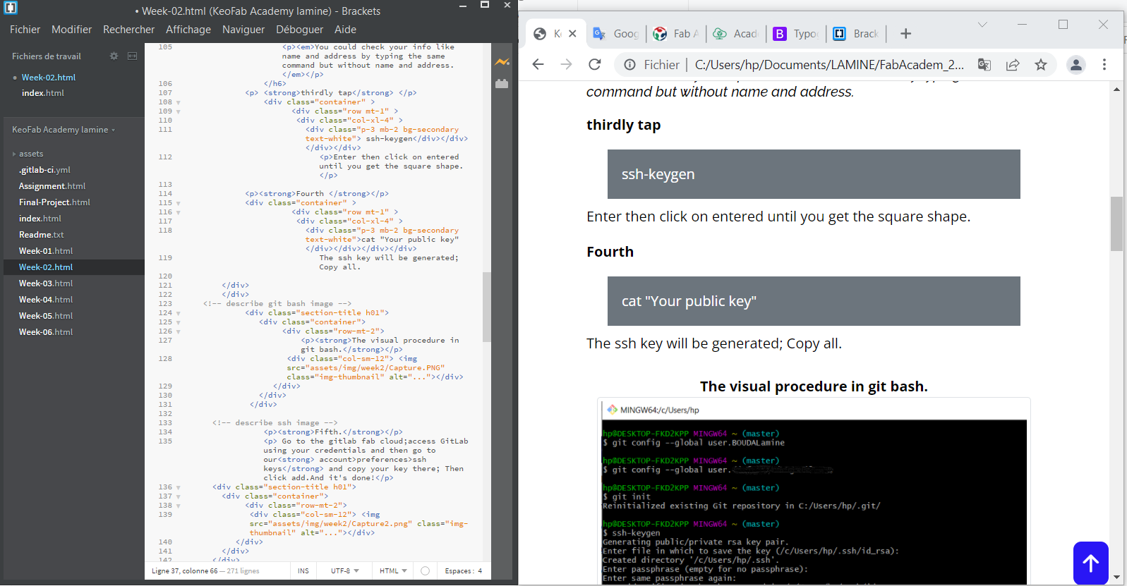This screenshot has width=1127, height=586.
Task: Open working files settings gear
Action: [x=114, y=56]
